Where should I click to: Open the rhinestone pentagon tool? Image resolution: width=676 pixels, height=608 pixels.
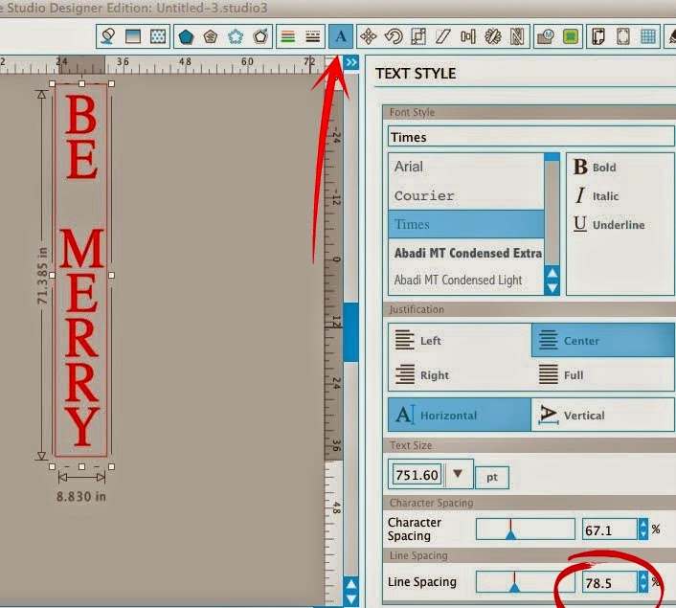point(236,36)
